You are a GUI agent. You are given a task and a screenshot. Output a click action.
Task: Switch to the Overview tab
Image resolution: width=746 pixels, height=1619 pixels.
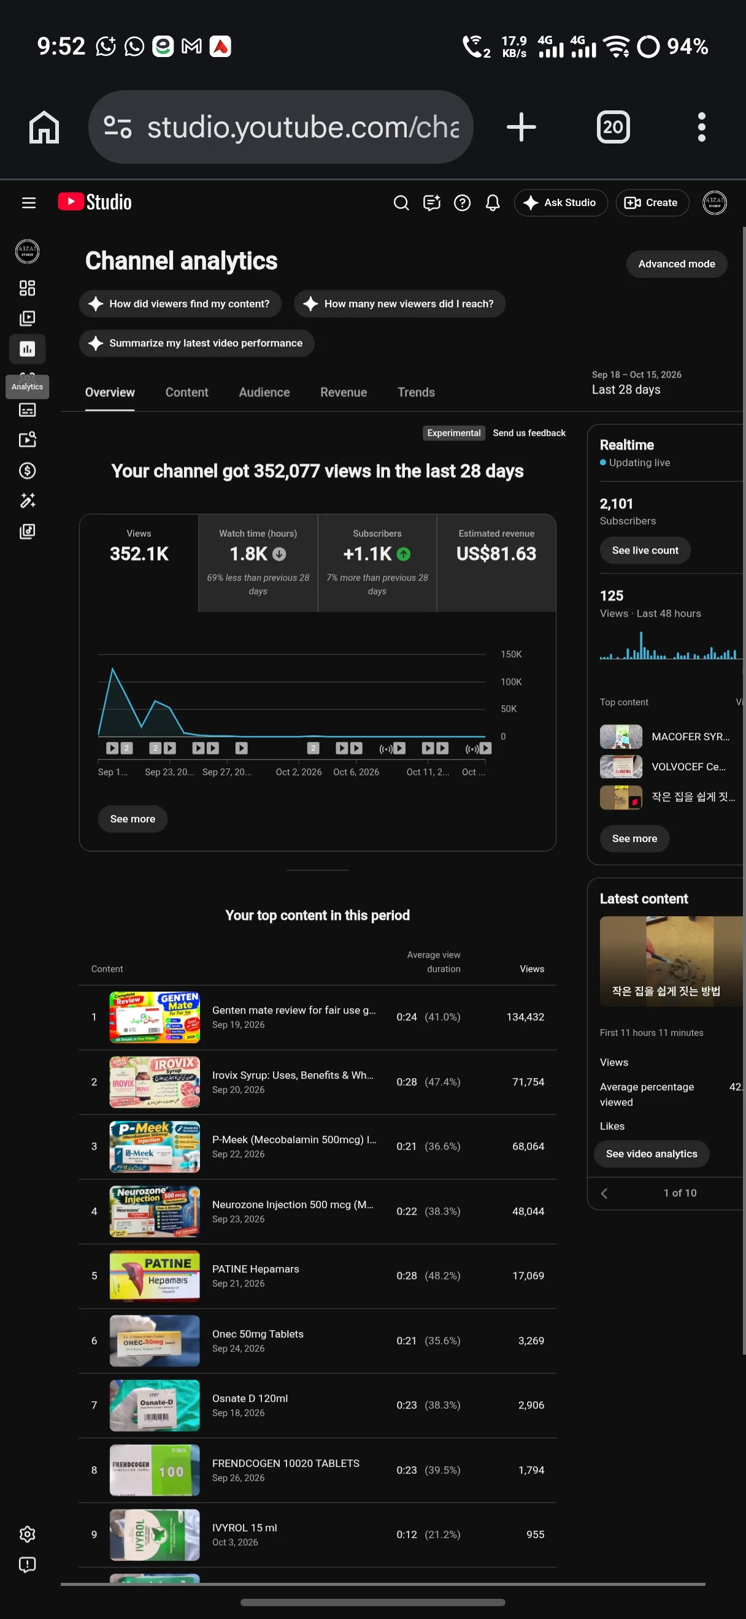click(x=110, y=392)
